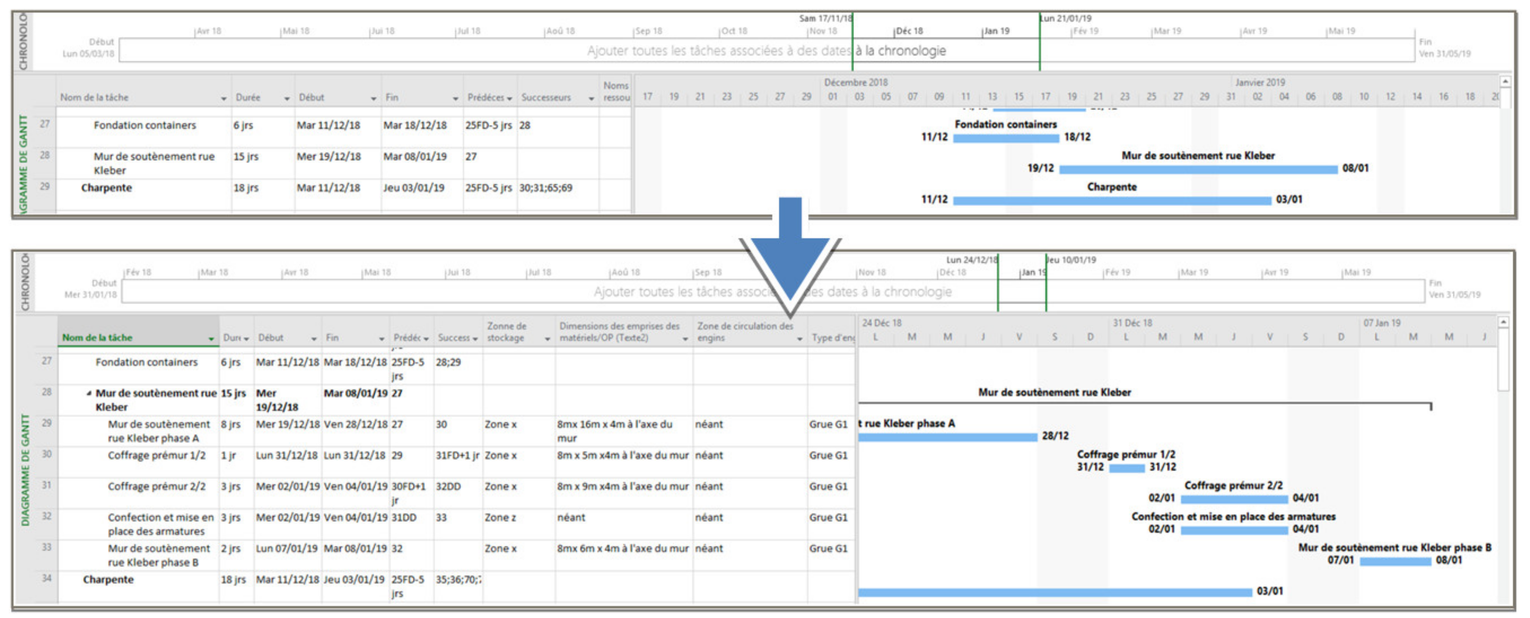Select the Charpente task name in row 34

108,579
